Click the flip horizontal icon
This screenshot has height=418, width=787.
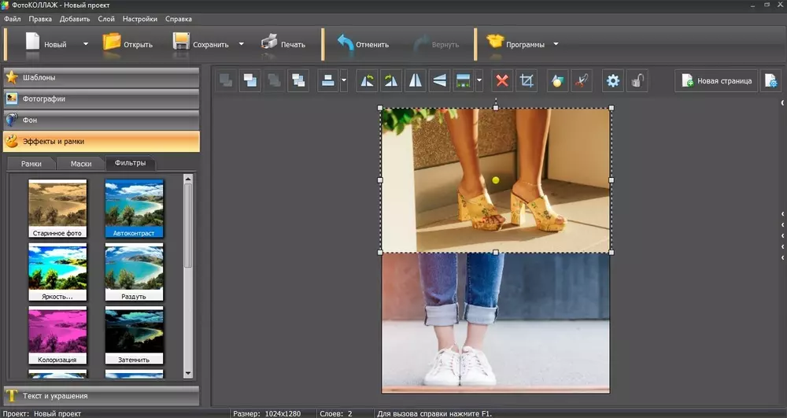pos(415,80)
